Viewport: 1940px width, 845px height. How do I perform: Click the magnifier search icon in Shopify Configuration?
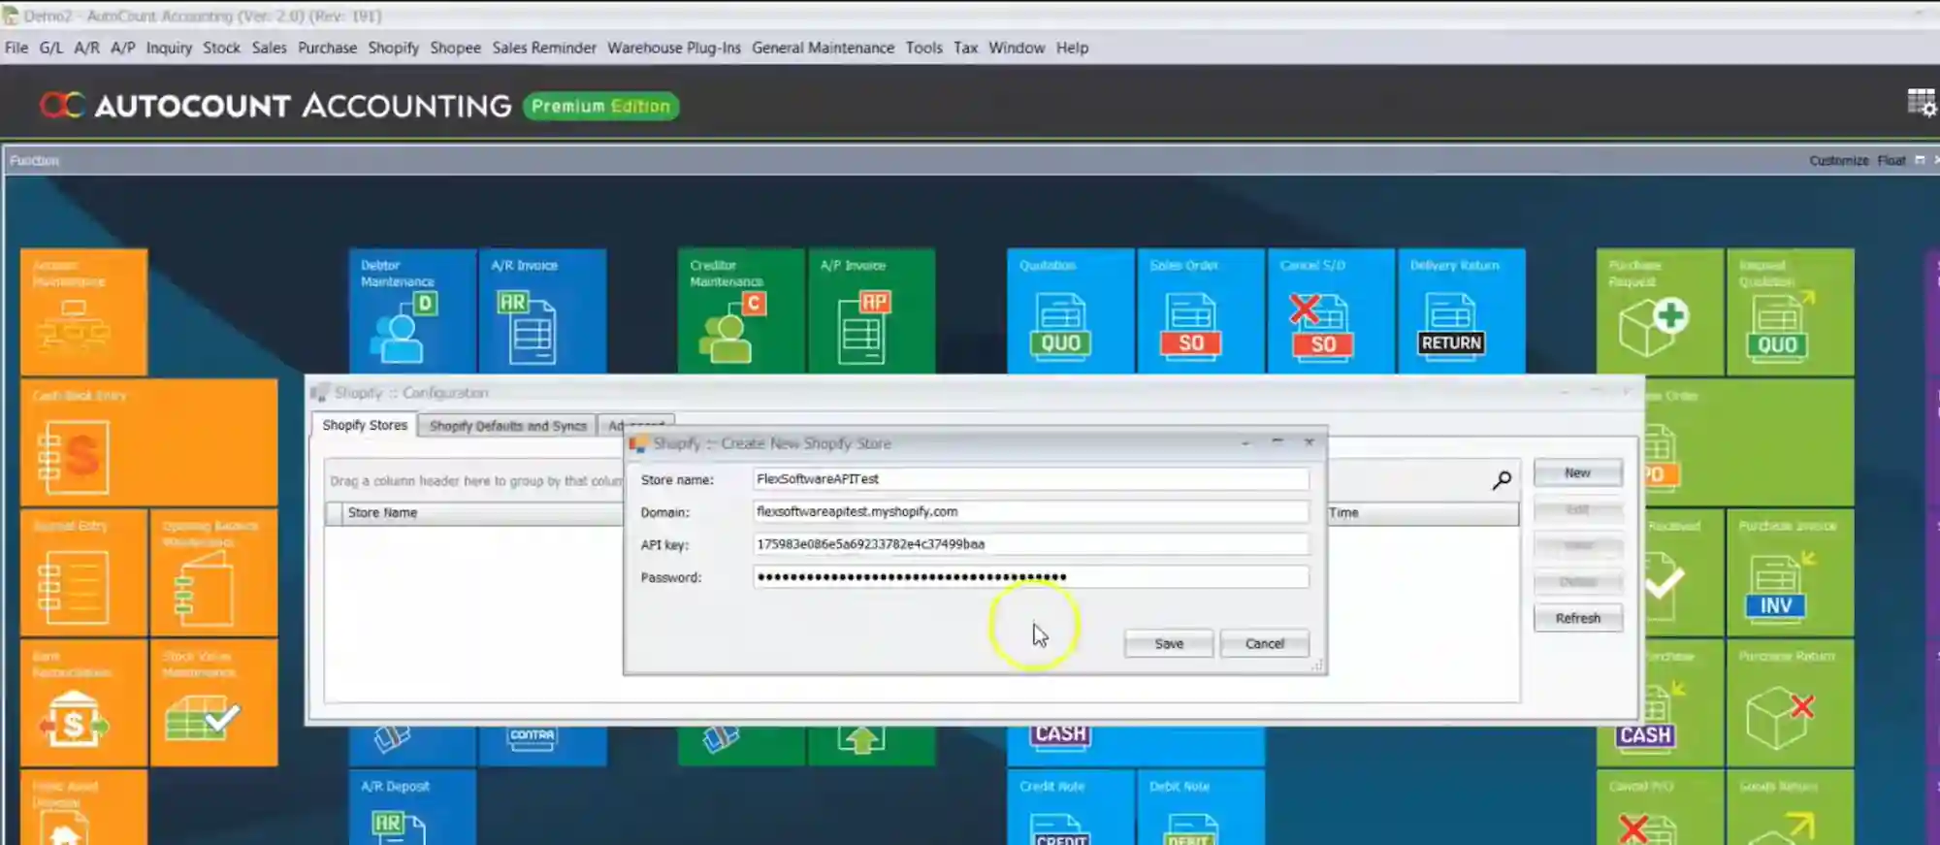[x=1502, y=479]
